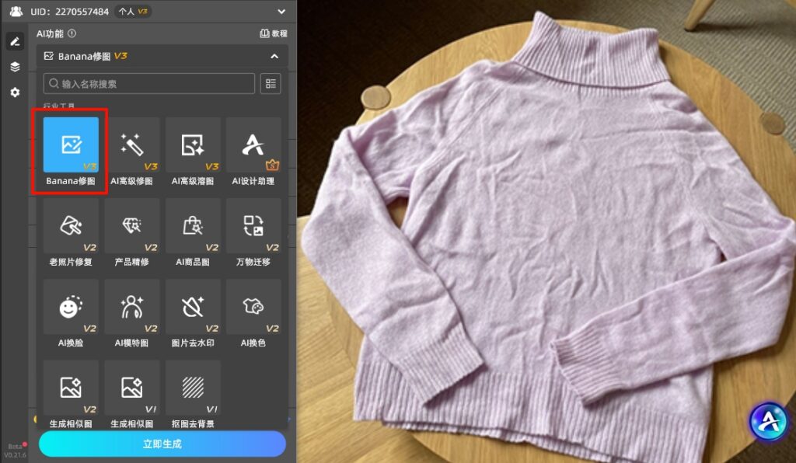Launch the AI设计助理 assistant
The height and width of the screenshot is (463, 796).
tap(253, 145)
